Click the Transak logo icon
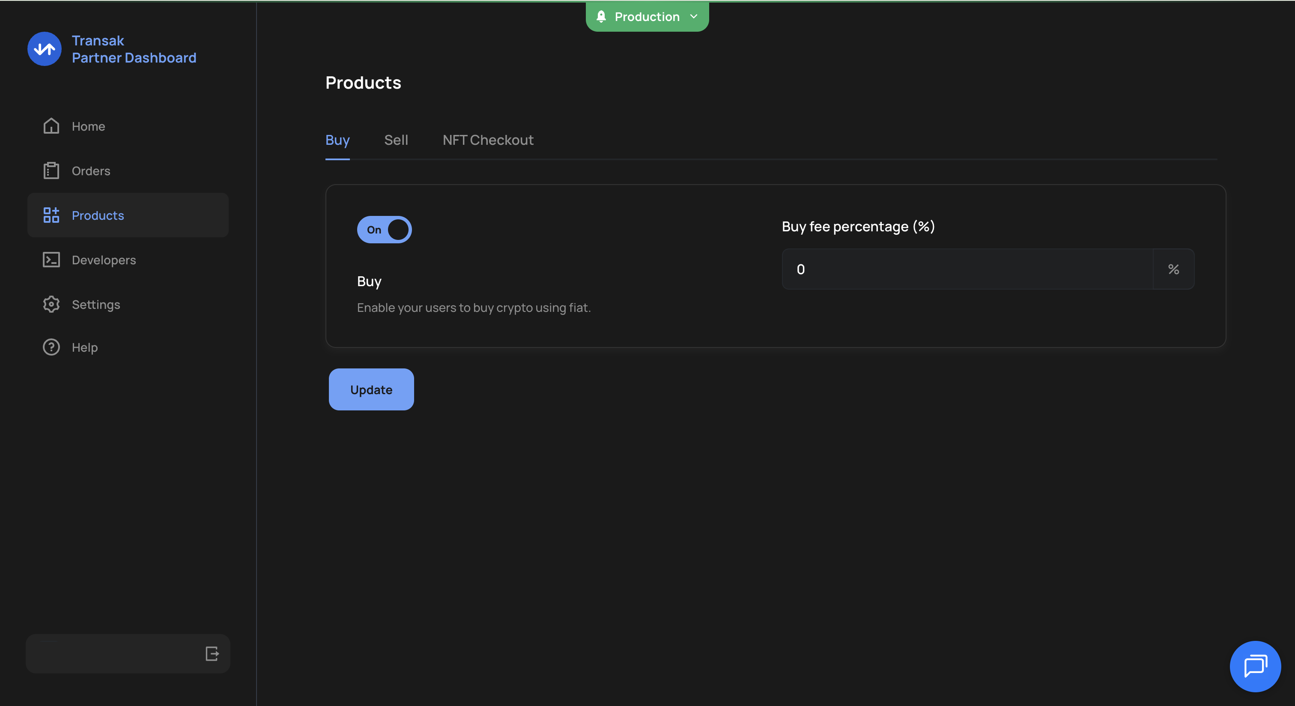 tap(44, 49)
